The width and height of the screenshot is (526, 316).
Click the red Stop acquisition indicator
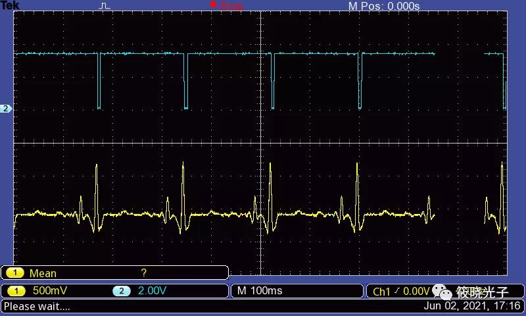coord(227,6)
